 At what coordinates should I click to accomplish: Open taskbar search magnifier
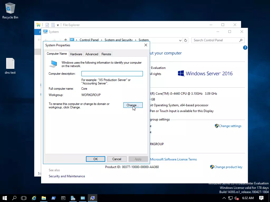coord(14,198)
